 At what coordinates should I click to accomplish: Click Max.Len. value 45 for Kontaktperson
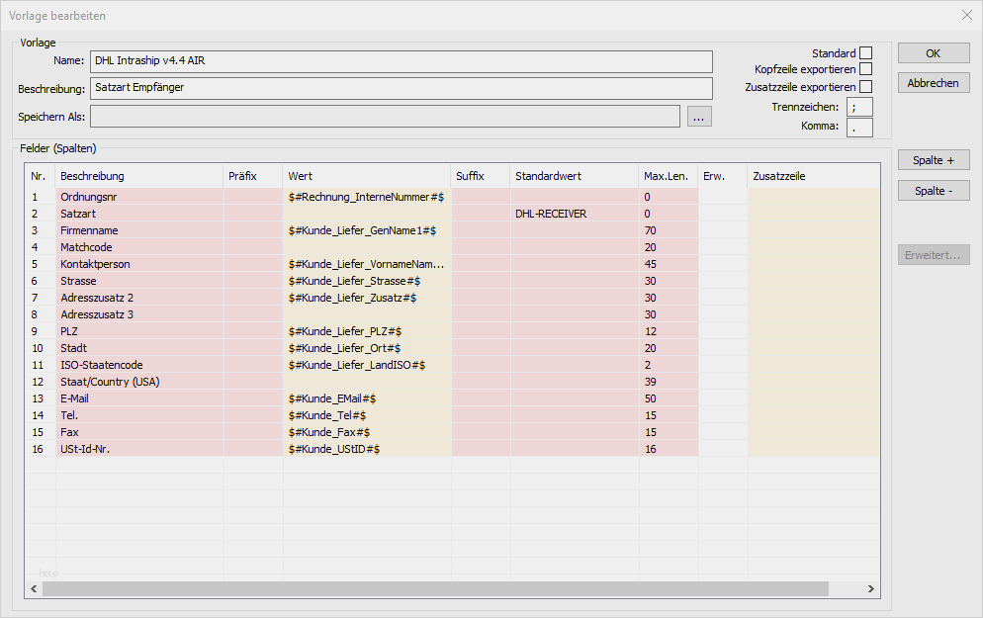(669, 264)
